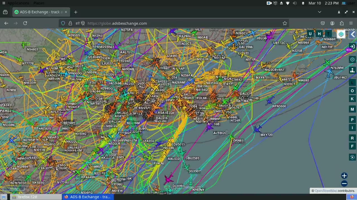Open Firefox account menu

pyautogui.click(x=332, y=23)
